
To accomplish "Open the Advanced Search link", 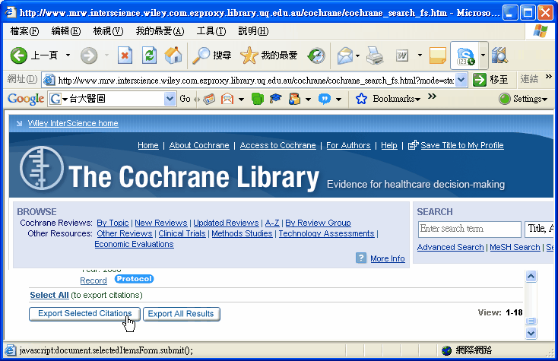I will (x=450, y=247).
